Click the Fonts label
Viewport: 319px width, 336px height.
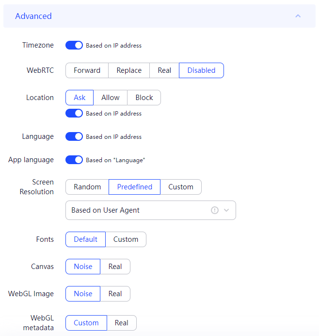[x=45, y=239]
